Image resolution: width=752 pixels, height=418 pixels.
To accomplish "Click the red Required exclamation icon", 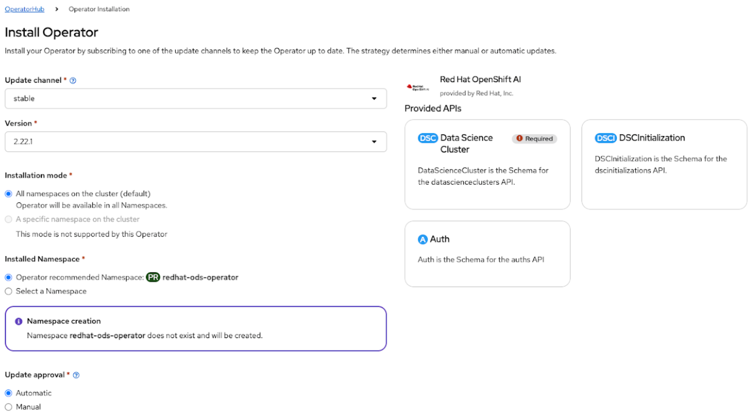I will point(519,139).
